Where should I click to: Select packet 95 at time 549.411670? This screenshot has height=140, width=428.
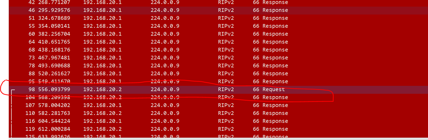click(218, 82)
